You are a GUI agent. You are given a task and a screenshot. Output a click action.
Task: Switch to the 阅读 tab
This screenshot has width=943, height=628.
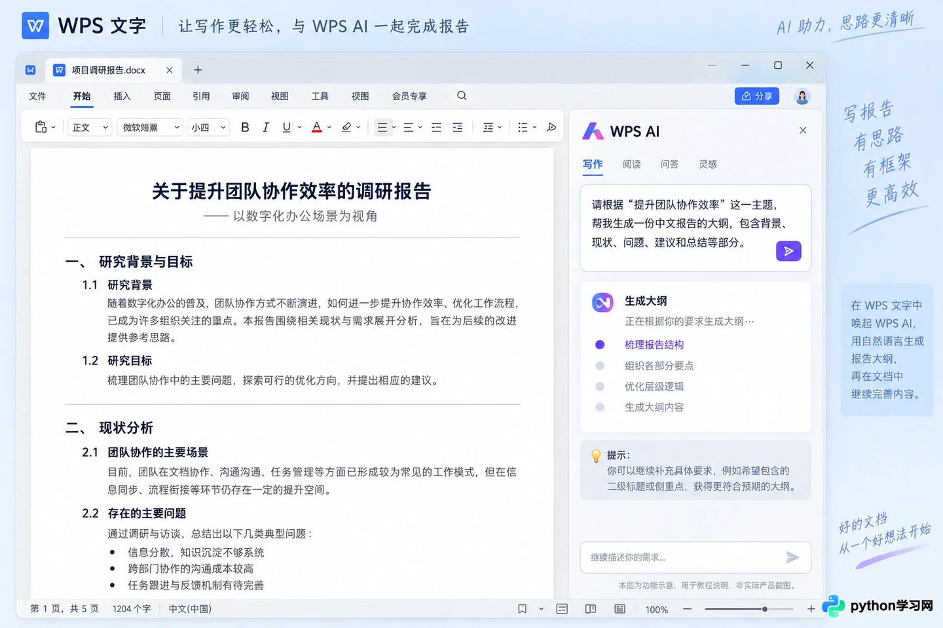click(631, 164)
